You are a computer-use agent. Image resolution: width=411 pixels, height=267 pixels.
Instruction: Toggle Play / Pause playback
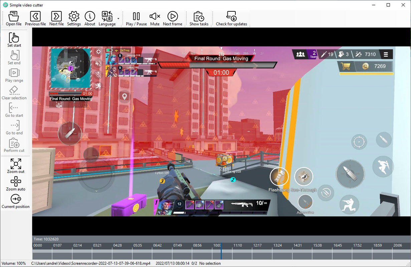pos(136,19)
